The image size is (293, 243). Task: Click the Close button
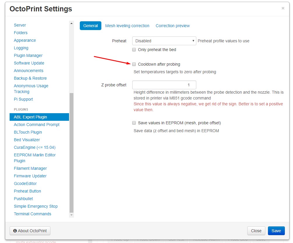[256, 231]
